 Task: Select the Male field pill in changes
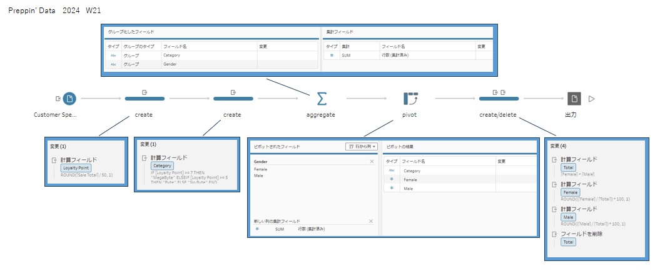pos(568,217)
